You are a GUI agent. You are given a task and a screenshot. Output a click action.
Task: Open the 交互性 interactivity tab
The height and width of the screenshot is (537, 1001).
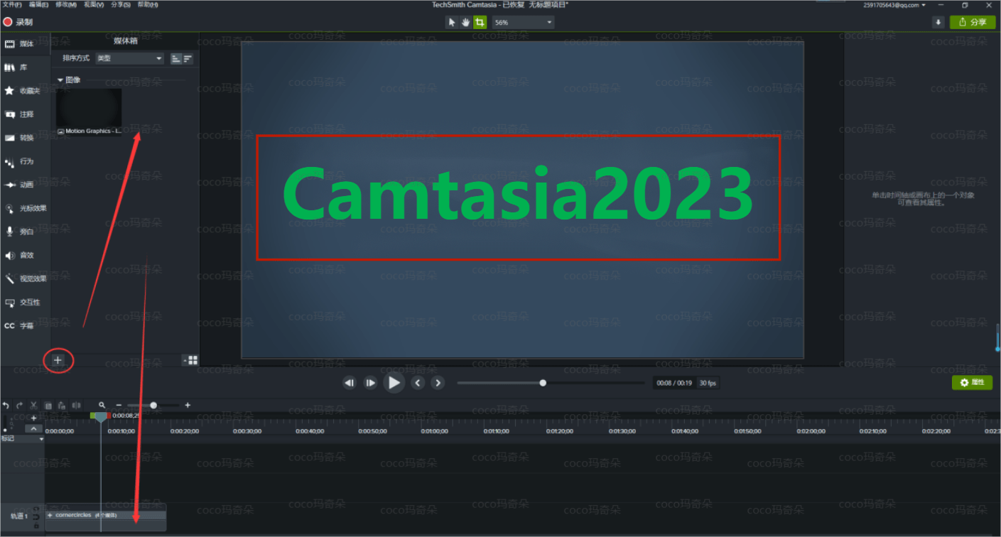coord(26,302)
